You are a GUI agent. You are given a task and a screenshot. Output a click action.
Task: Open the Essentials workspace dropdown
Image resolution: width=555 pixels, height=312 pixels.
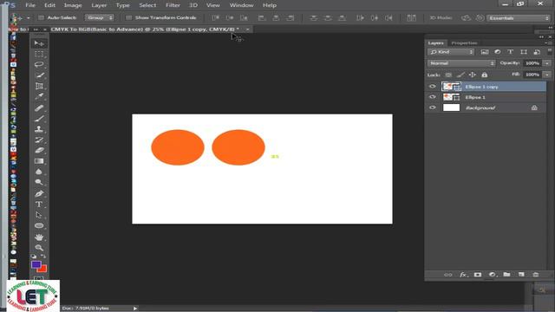click(519, 18)
